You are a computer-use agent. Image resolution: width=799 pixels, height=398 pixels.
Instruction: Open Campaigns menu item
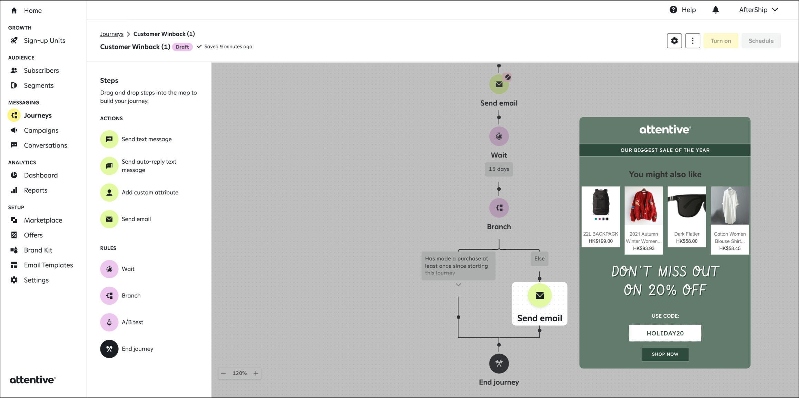(x=41, y=130)
